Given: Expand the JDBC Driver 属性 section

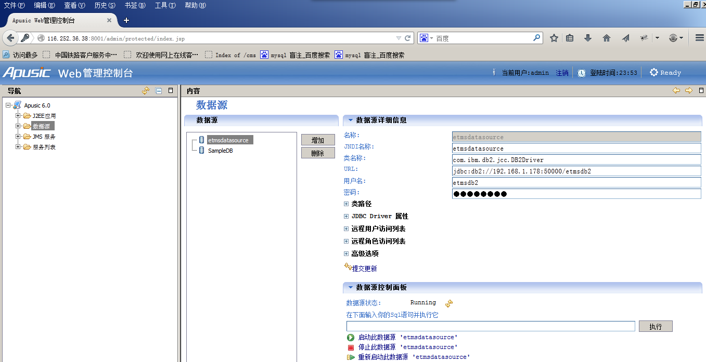Looking at the screenshot, I should 346,217.
